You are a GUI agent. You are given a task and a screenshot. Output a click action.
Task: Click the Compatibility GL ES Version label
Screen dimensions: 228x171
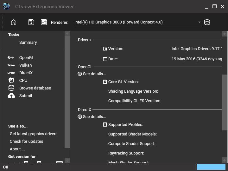click(x=134, y=101)
